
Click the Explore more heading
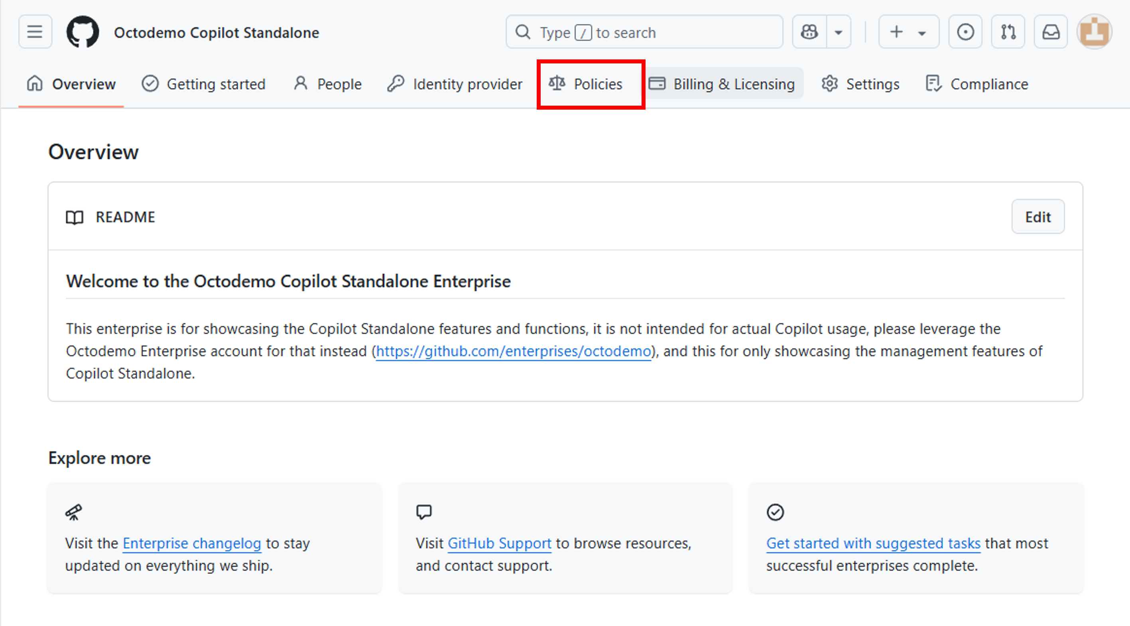click(100, 458)
